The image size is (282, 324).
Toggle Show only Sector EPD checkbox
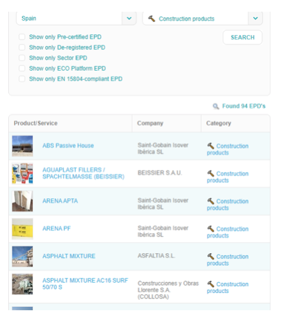point(22,58)
